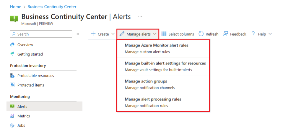The width and height of the screenshot is (283, 136).
Task: Click the Getting started flag icon
Action: (x=12, y=54)
